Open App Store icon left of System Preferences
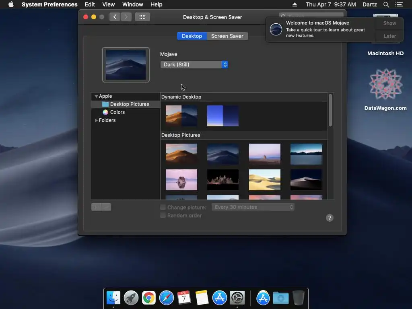The height and width of the screenshot is (309, 412). [220, 298]
